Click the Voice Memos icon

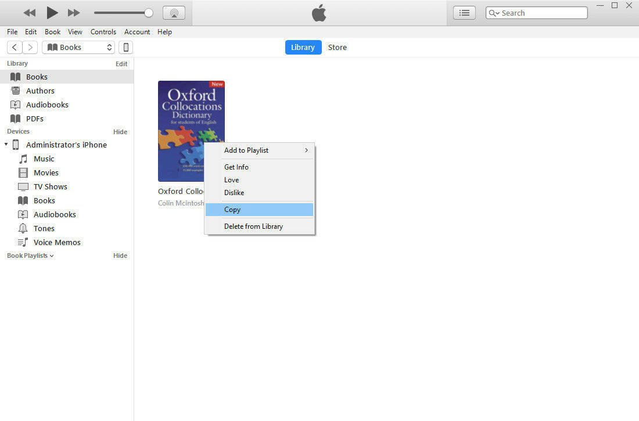(23, 242)
